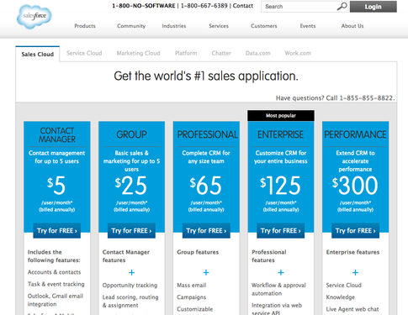Switch to the Marketing Cloud tab
The height and width of the screenshot is (315, 408).
coord(138,53)
